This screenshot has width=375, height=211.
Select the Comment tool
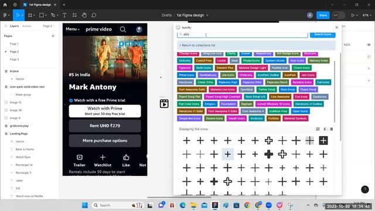[x=94, y=15]
